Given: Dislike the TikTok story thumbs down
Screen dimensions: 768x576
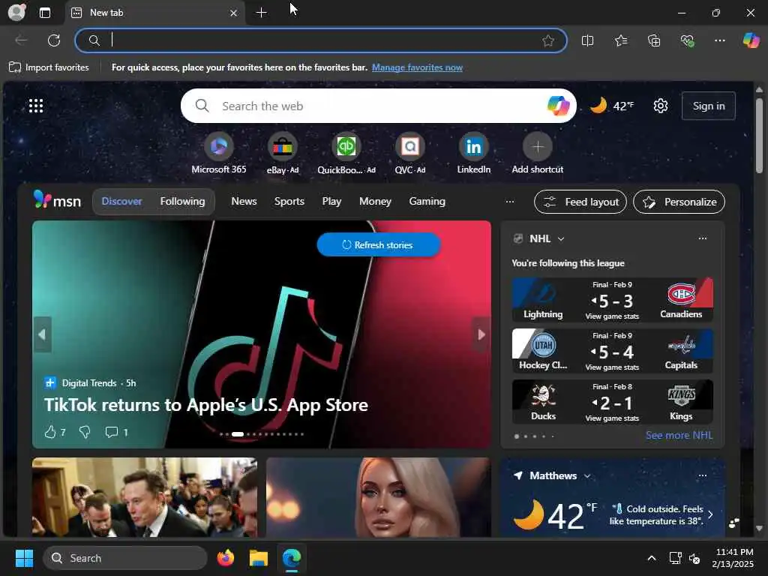Looking at the screenshot, I should pos(85,432).
